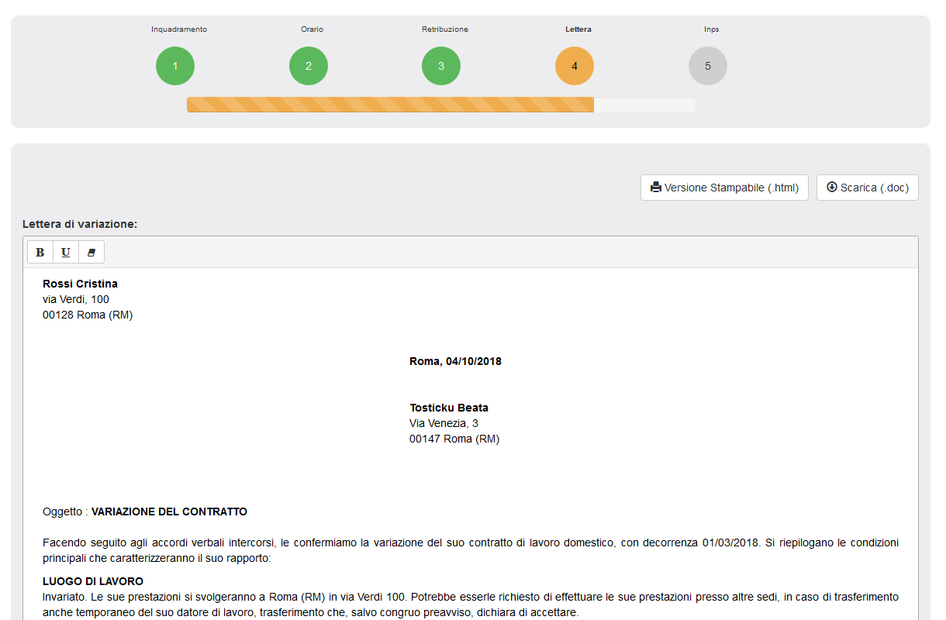Toggle underline formatting in the letter editor

65,252
